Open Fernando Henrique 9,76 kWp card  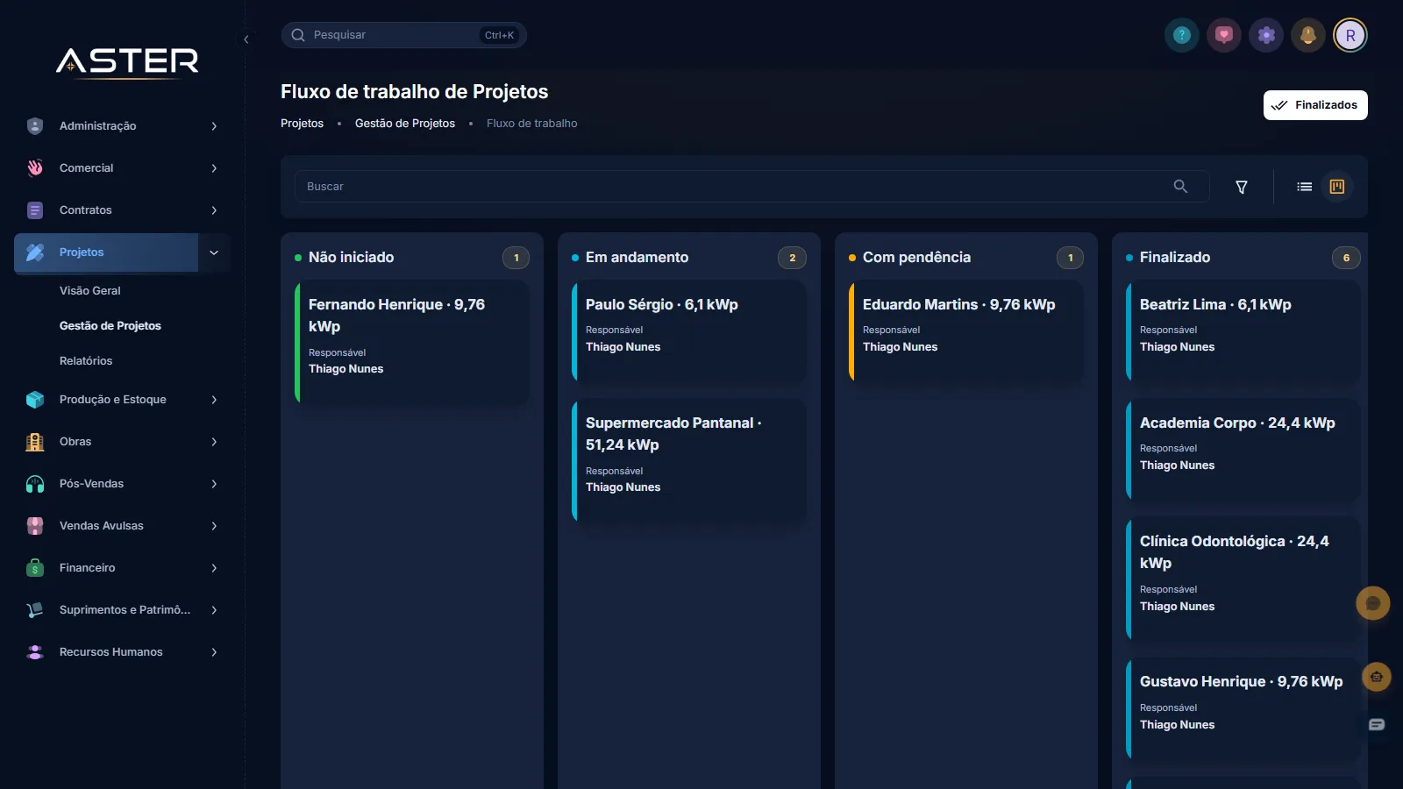412,342
